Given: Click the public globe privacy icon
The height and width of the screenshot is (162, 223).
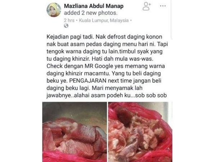Looking at the screenshot, I should click(x=66, y=26).
